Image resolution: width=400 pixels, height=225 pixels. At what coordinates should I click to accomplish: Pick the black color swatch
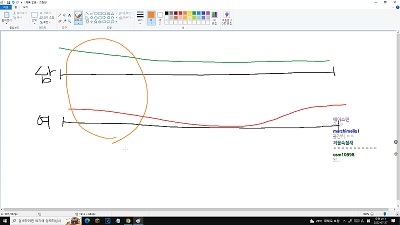166,13
